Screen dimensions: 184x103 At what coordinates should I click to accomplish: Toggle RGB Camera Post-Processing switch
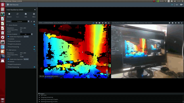tap(34, 67)
